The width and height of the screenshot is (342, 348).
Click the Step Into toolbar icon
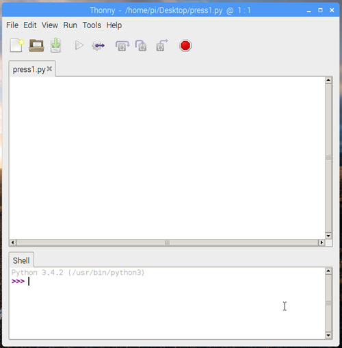141,45
